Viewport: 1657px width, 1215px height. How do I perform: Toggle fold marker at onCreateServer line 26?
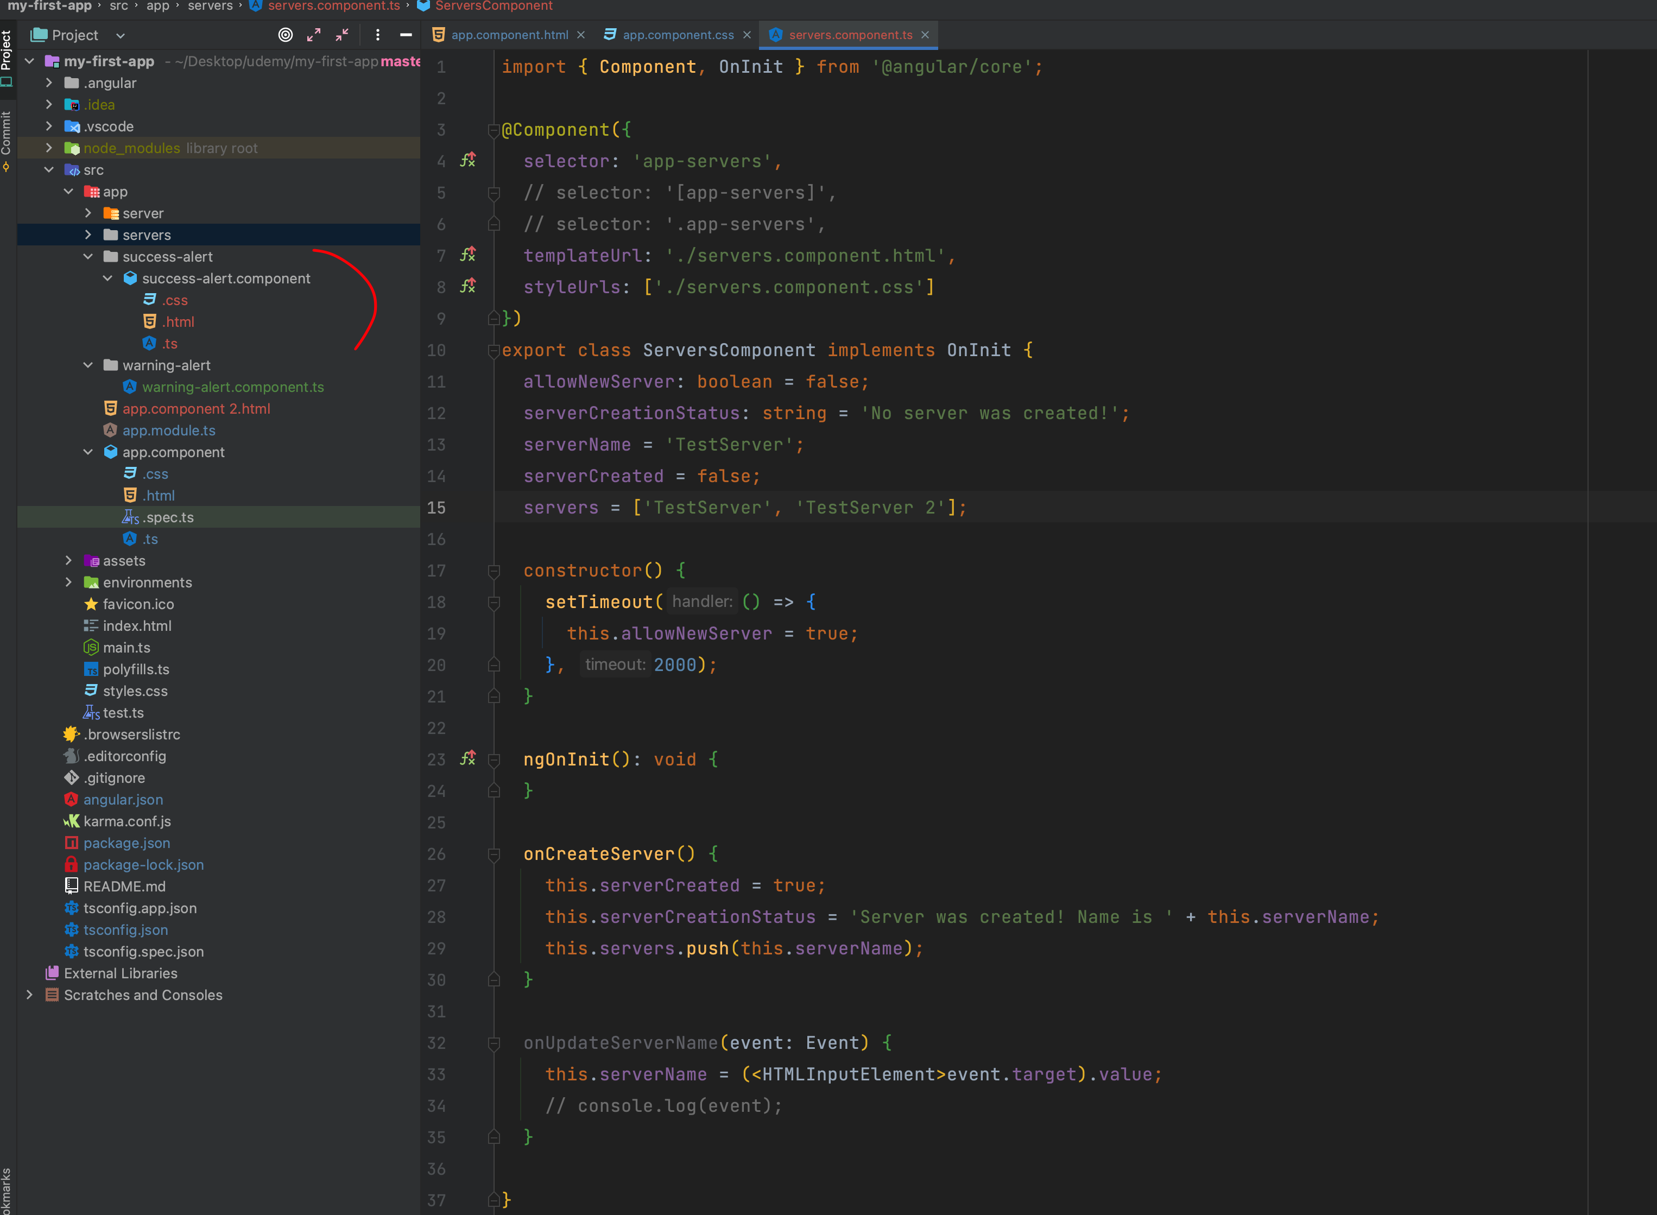(494, 854)
